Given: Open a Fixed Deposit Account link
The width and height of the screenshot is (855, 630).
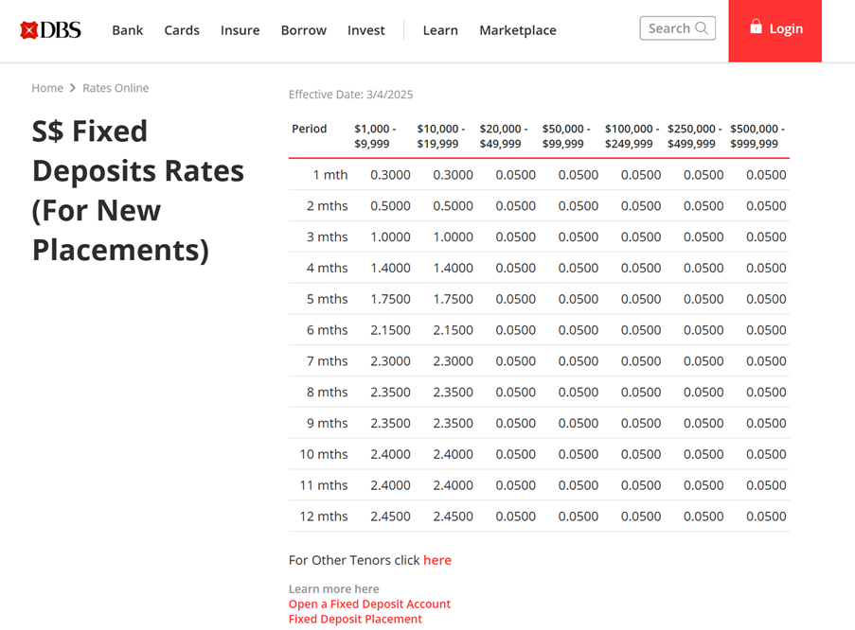Looking at the screenshot, I should (369, 604).
